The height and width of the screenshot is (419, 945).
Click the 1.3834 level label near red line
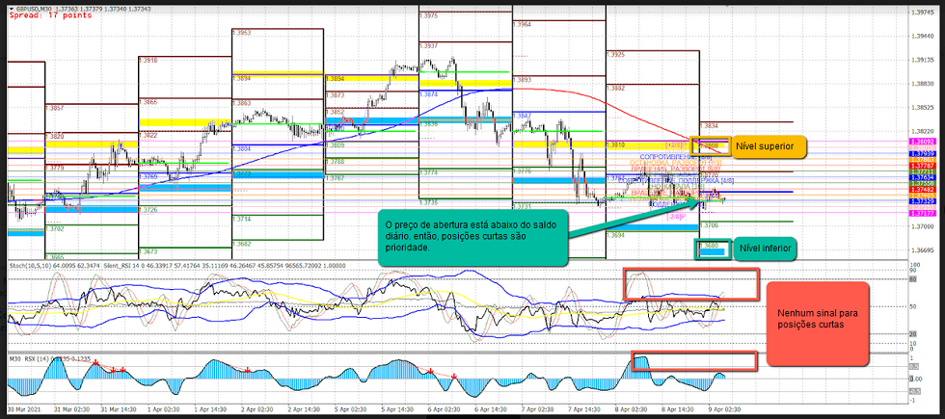[709, 126]
